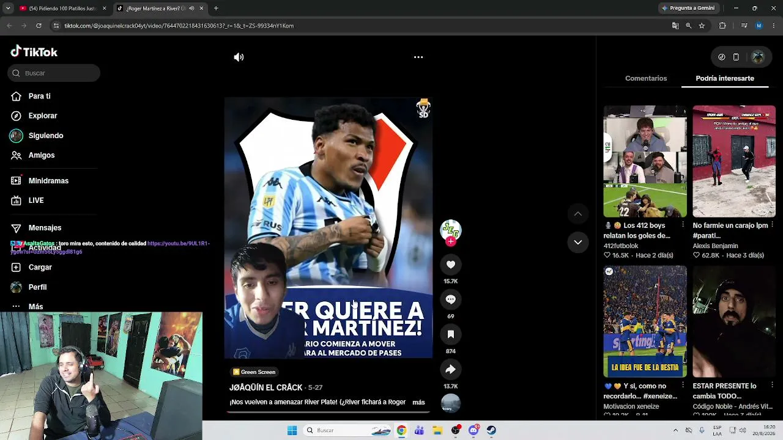Screen dimensions: 783x440
Task: Like the video with the heart icon
Action: [x=451, y=265]
